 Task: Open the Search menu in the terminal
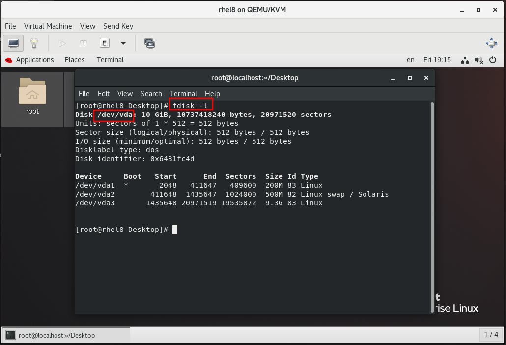click(151, 94)
